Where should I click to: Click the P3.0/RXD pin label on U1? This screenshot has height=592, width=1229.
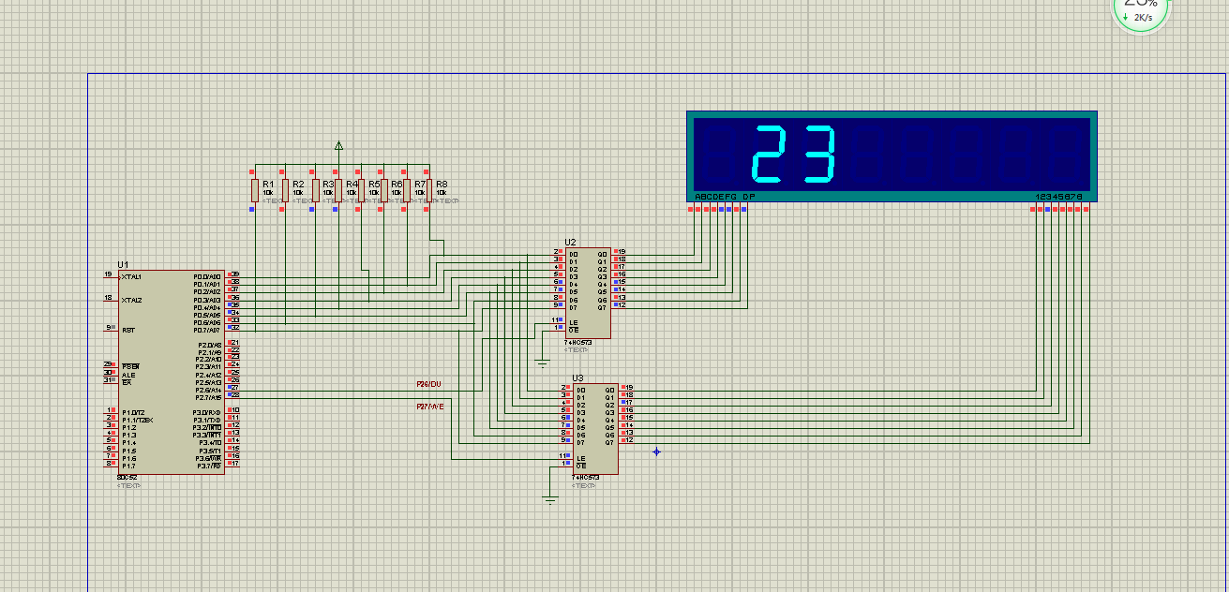207,412
